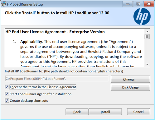Image resolution: width=155 pixels, height=120 pixels.
Task: Toggle 'I accept the terms in the License Agreement'
Action: (7, 87)
